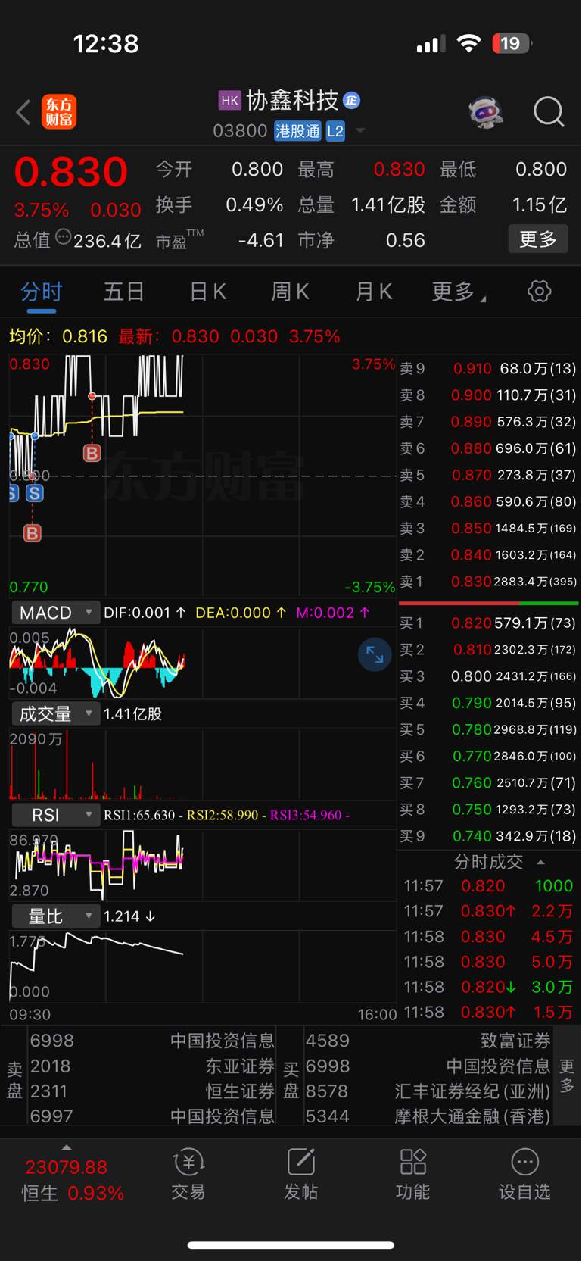Tap the 量比 line sub-chart
The height and width of the screenshot is (1261, 582).
[x=203, y=966]
